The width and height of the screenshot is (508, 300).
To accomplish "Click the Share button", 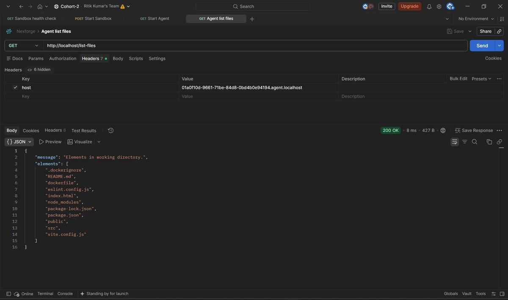I will [485, 31].
